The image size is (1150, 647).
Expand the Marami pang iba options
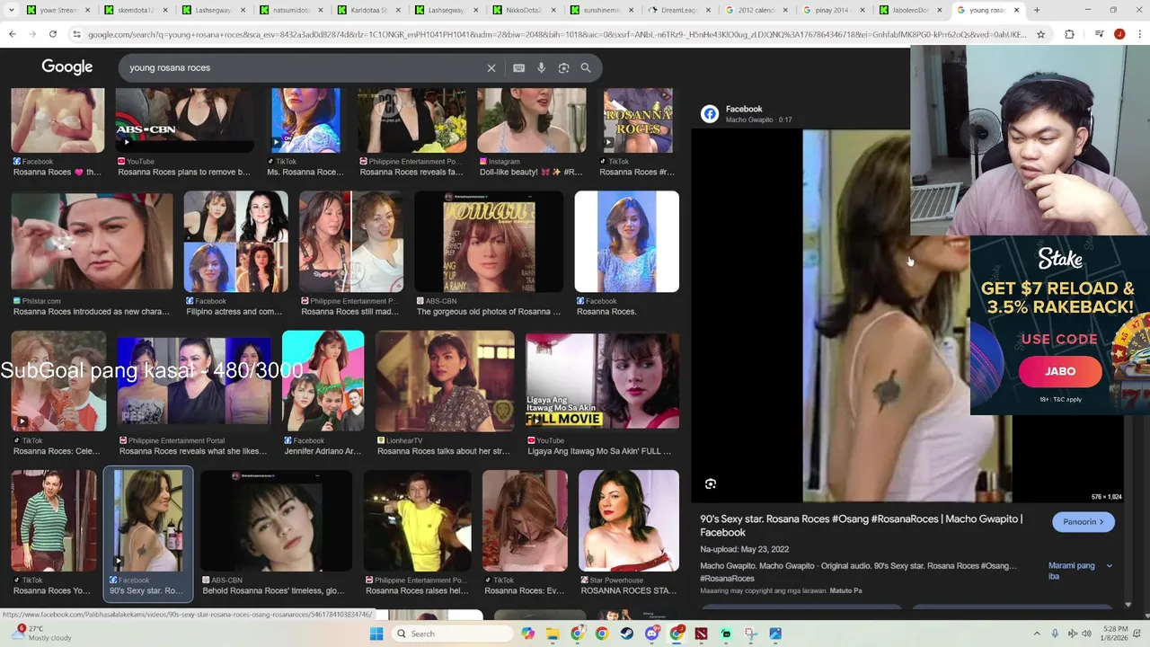click(x=1080, y=571)
